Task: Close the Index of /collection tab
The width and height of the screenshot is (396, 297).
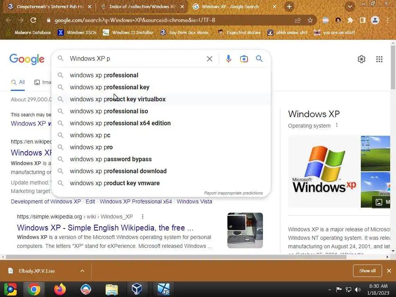Action: click(x=182, y=7)
